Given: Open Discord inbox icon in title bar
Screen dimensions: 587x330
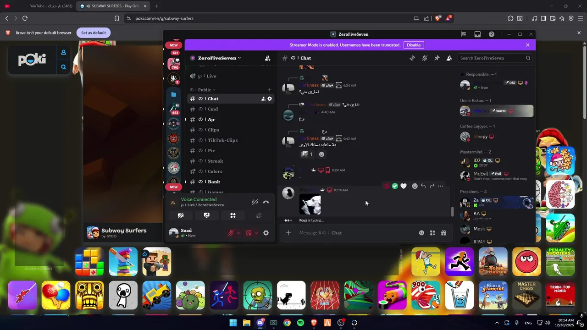Looking at the screenshot, I should coord(477,34).
